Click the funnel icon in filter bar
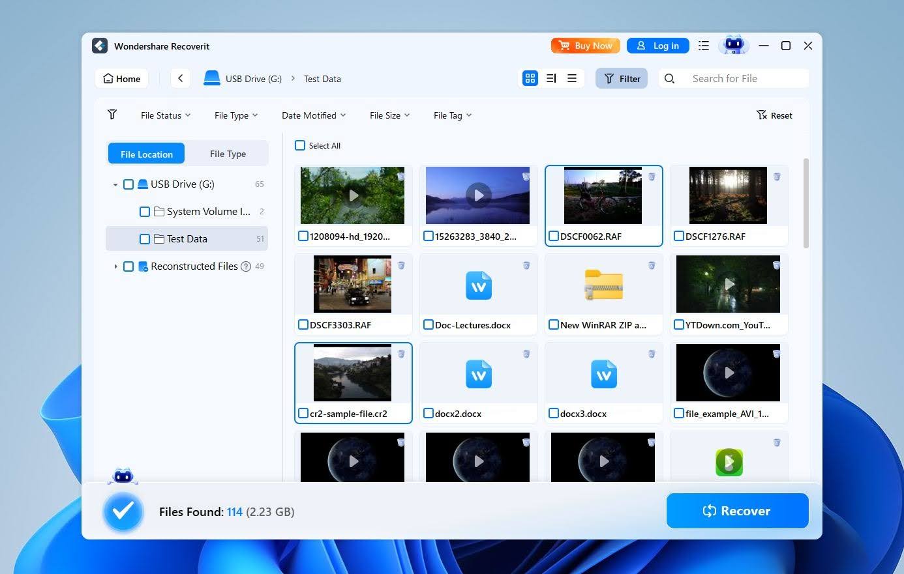 click(112, 115)
